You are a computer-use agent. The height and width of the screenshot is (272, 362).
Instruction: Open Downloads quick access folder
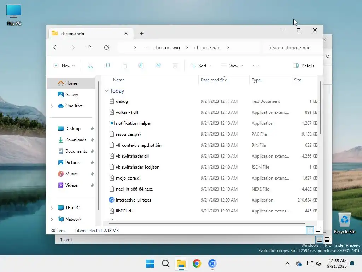(x=72, y=140)
